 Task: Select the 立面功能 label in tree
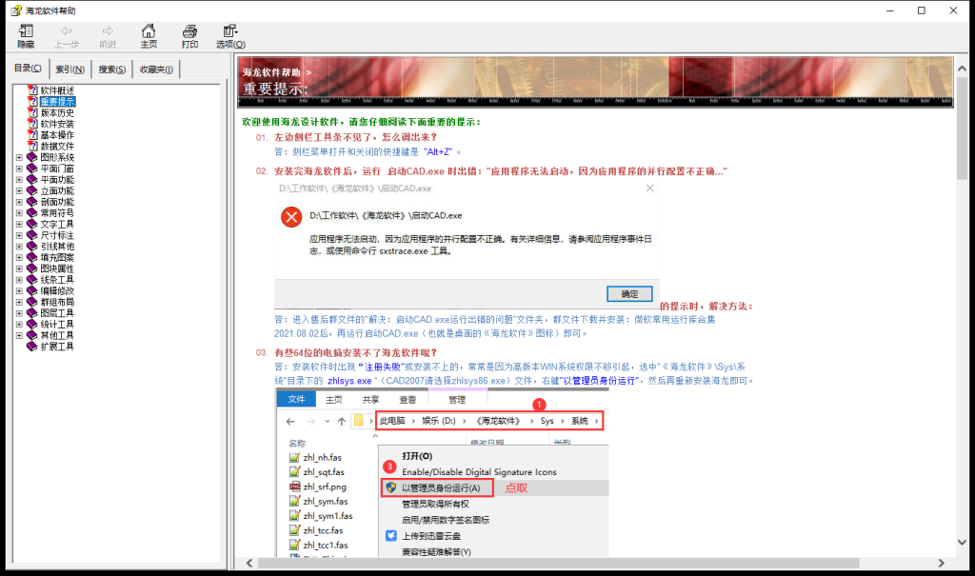coord(57,191)
